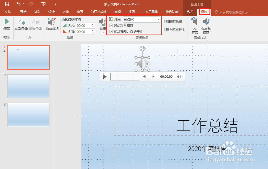Toggle the 跨幻灯片播放 checkbox

pos(111,26)
